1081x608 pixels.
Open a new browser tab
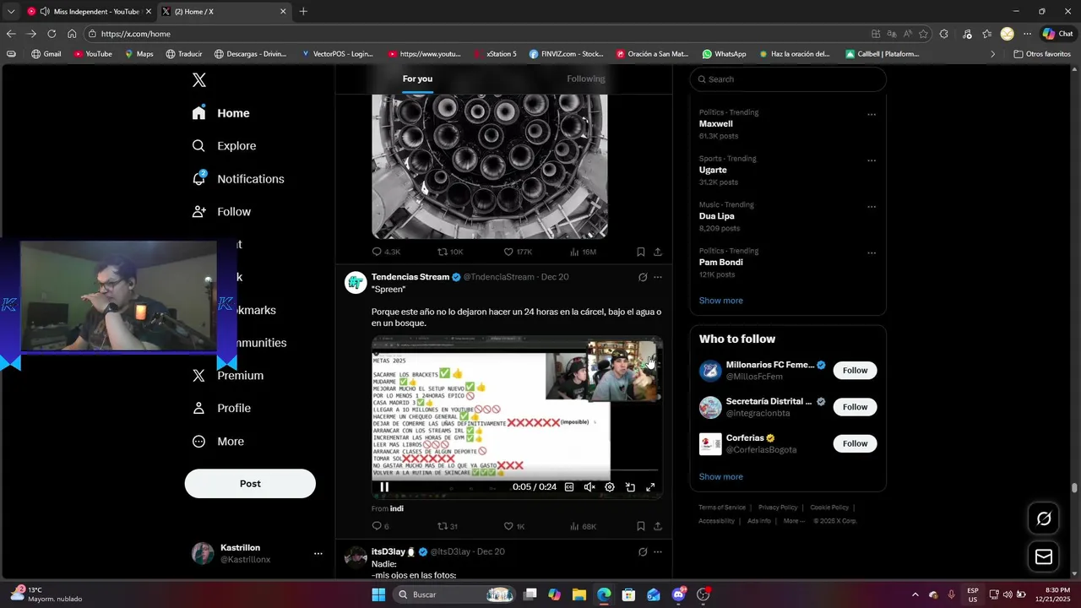[x=303, y=12]
